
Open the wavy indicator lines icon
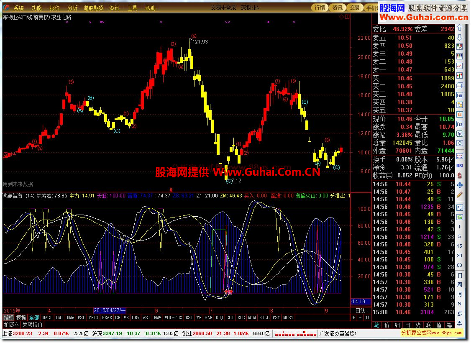tap(460, 156)
